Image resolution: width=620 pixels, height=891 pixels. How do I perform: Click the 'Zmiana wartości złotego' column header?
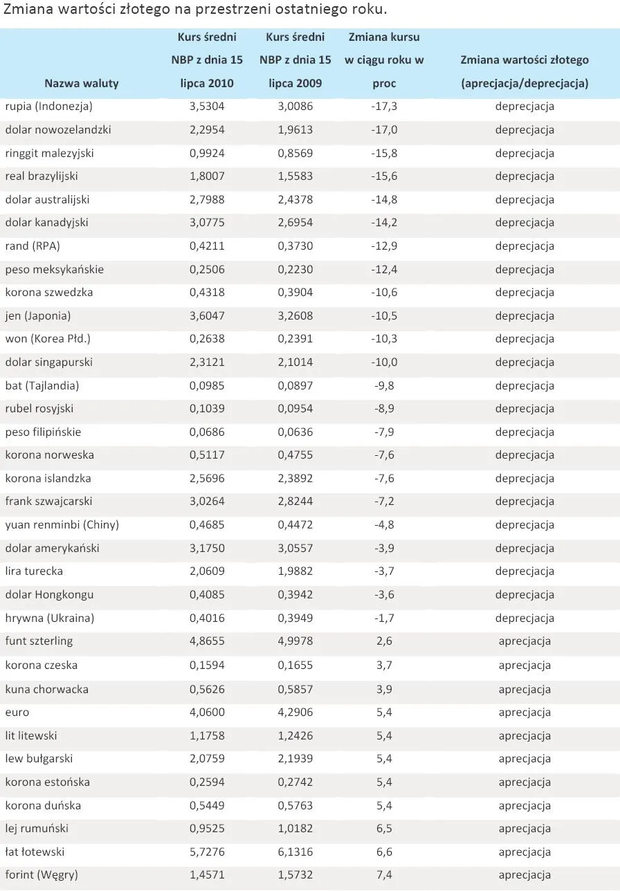click(525, 71)
